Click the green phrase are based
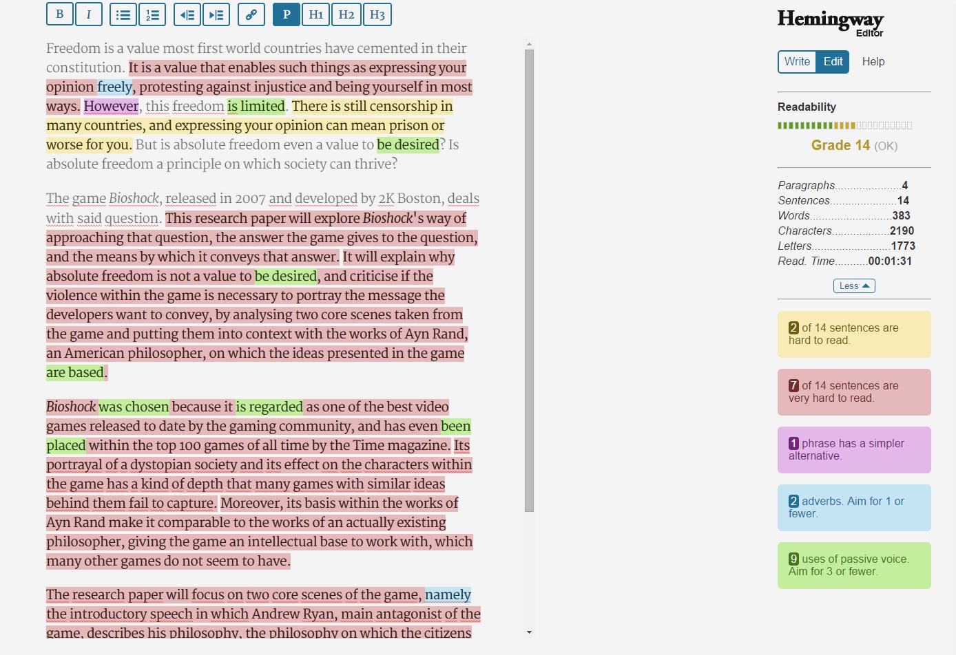956x655 pixels. point(75,372)
